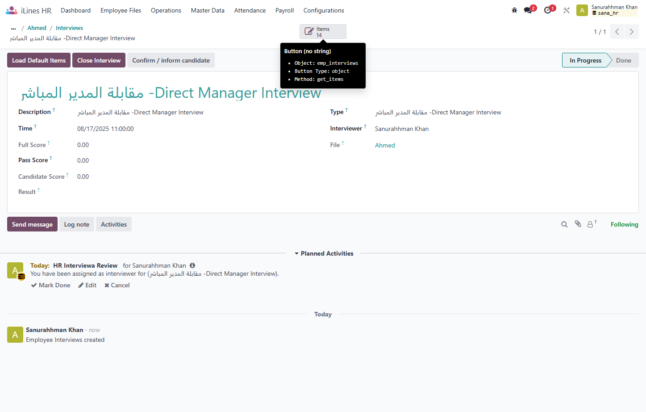Viewport: 646px width, 412px height.
Task: Click the tools wrench icon in navbar
Action: tap(567, 10)
